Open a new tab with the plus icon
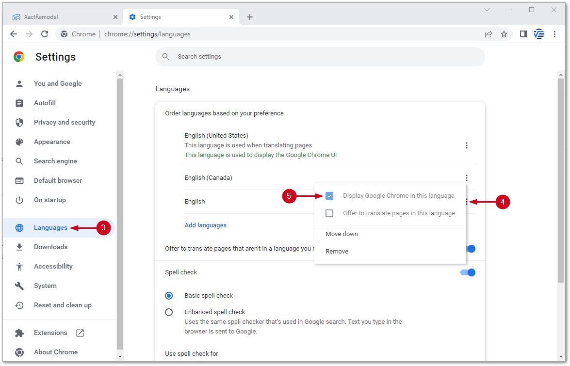 [x=250, y=17]
